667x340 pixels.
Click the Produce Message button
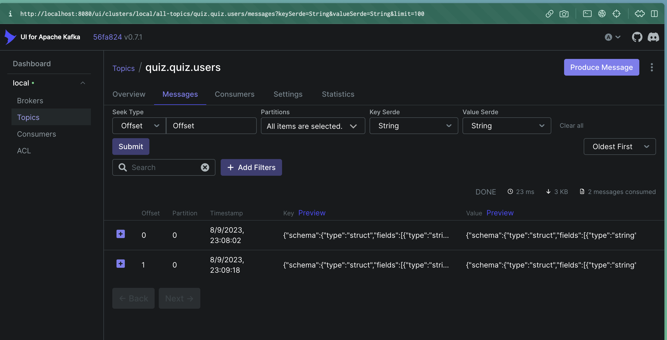click(601, 67)
